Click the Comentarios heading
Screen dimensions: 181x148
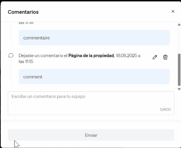tap(23, 12)
